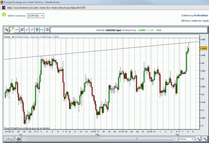
Task: Click the 'EUR/USD Spot' legend label
Action: (x=22, y=37)
